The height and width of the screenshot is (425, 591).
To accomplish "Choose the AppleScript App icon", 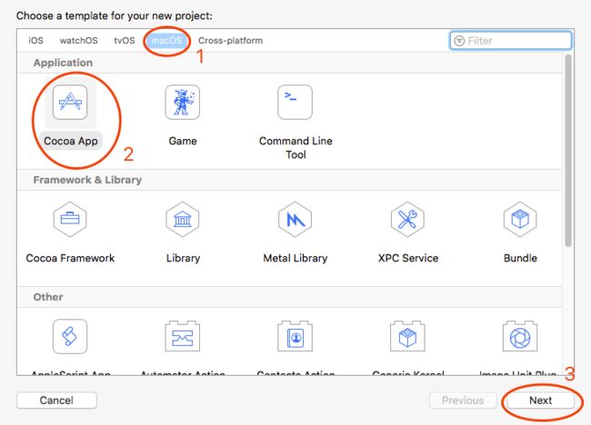I will 70,337.
